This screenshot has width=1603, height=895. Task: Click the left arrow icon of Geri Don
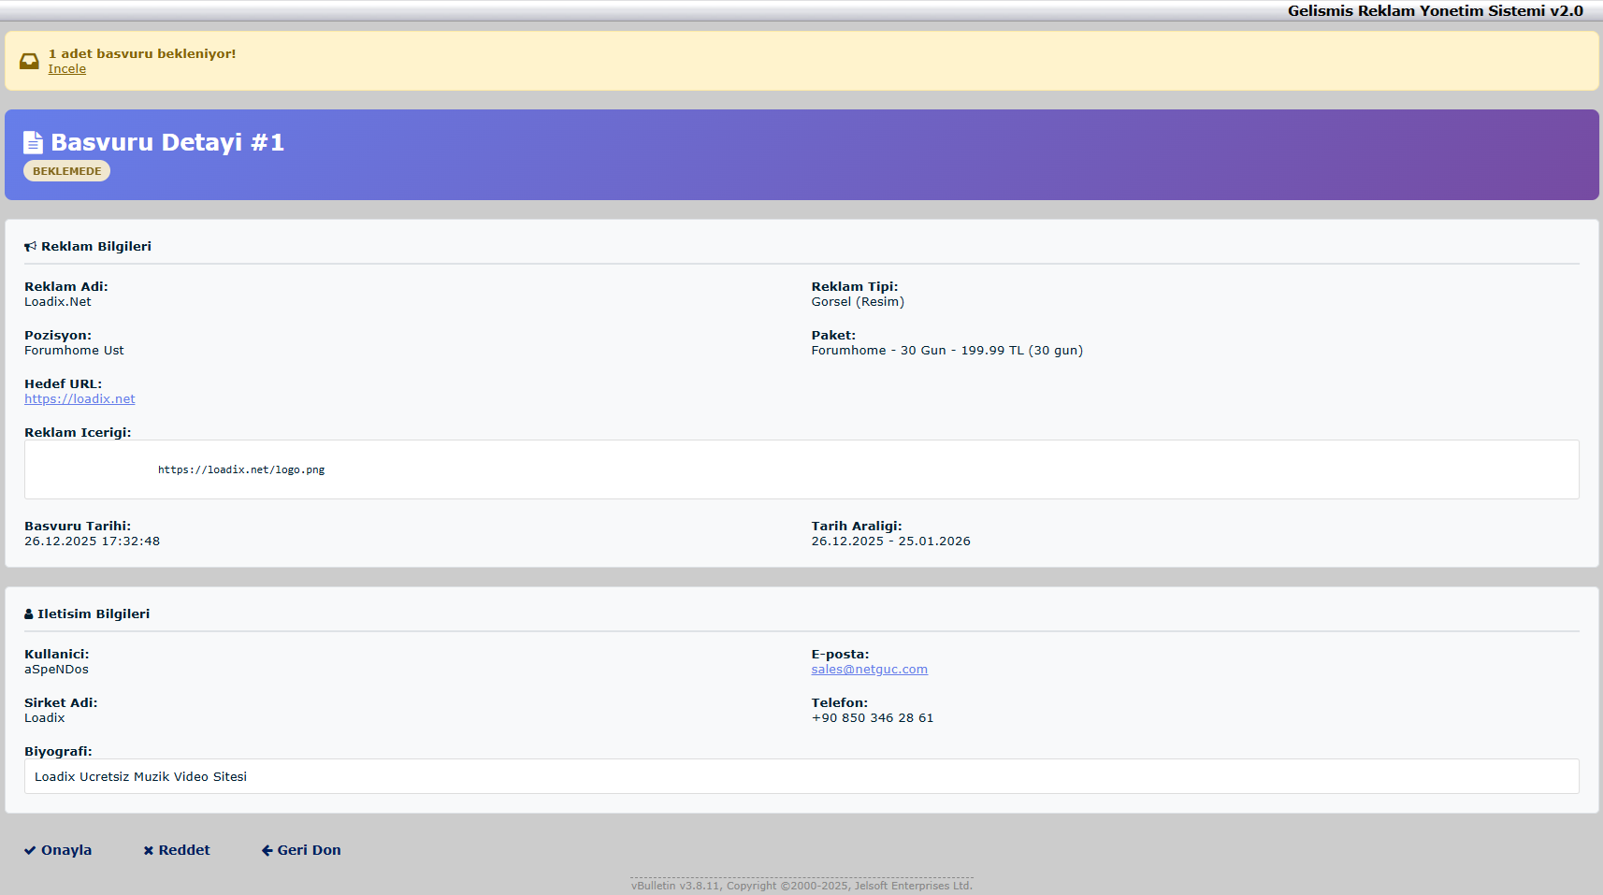click(x=267, y=850)
